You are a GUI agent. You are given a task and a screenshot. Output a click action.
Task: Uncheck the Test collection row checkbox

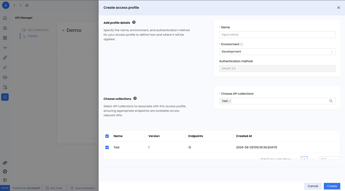107,147
